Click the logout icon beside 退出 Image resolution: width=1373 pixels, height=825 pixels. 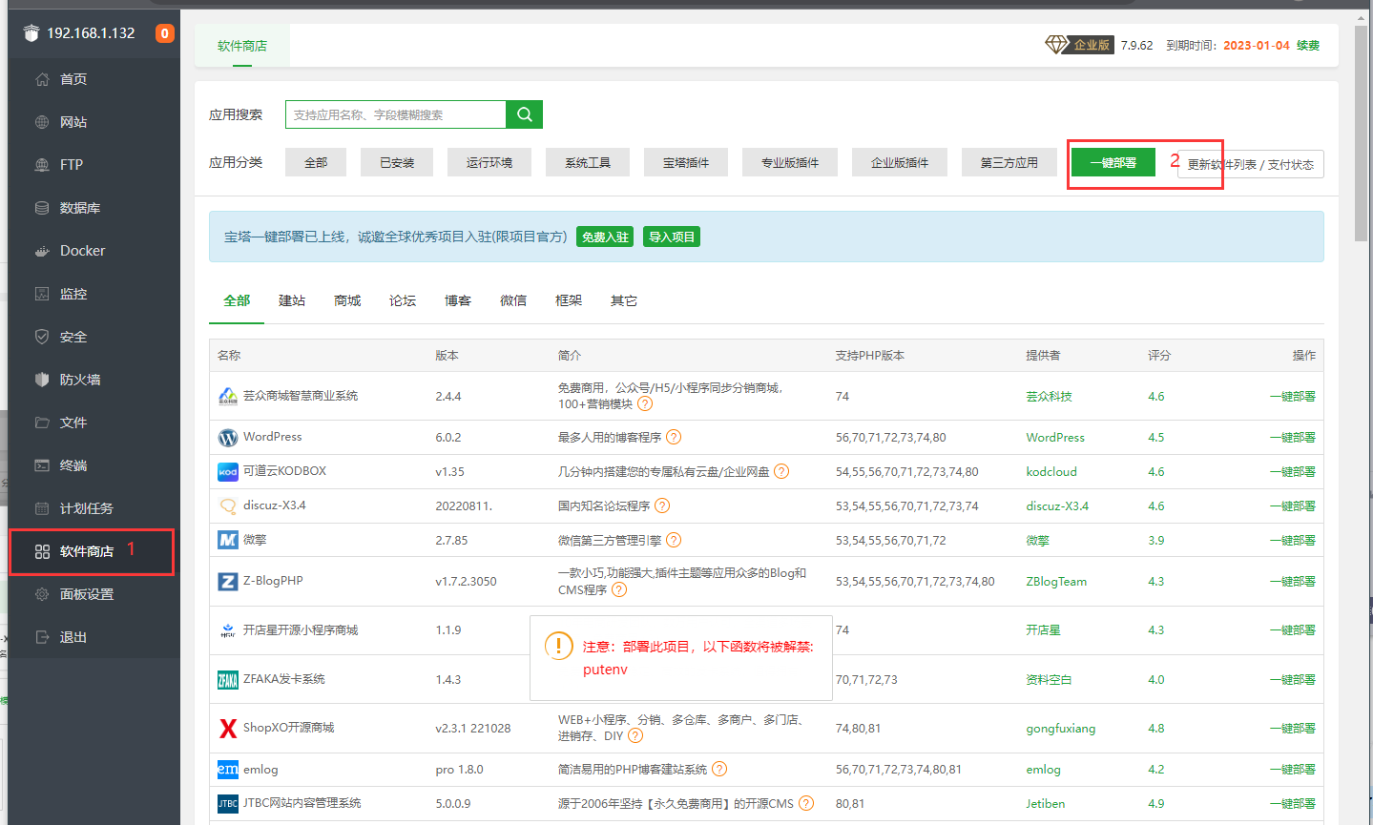42,637
